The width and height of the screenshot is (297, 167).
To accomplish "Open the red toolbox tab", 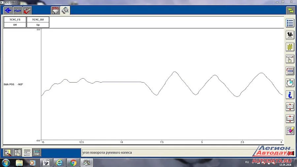I will point(27,11).
